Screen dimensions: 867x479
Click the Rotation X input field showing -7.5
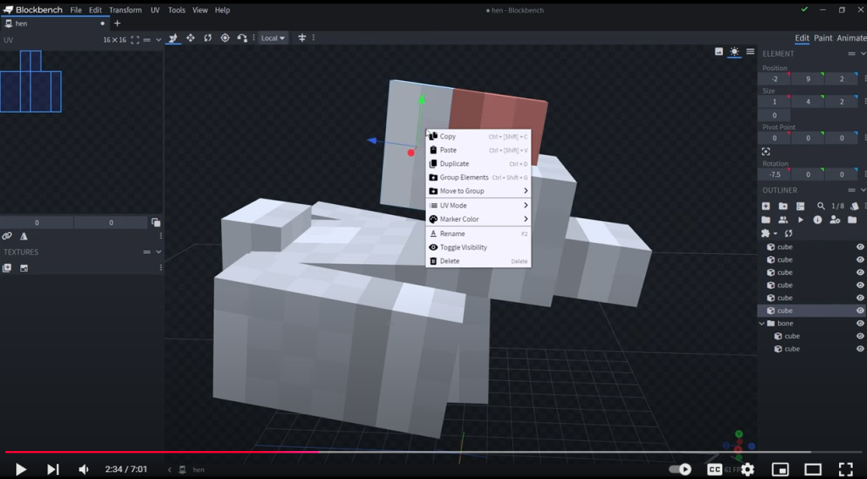coord(774,174)
